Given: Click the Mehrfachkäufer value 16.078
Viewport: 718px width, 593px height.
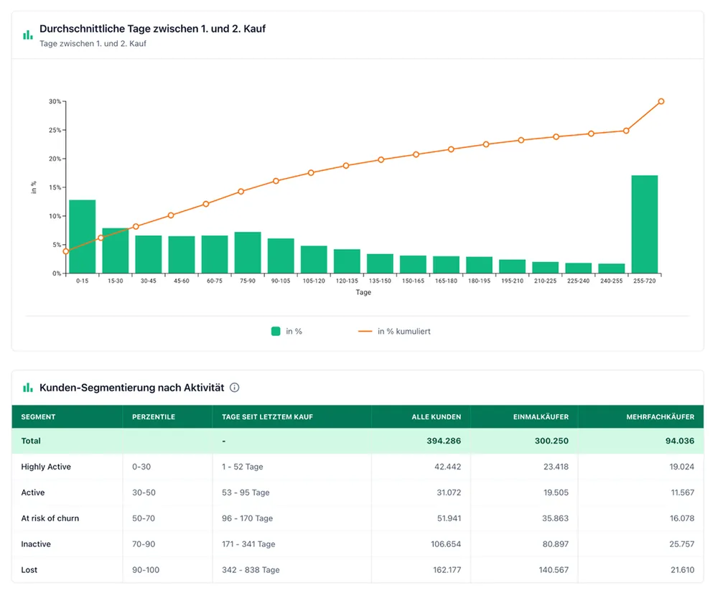Looking at the screenshot, I should coord(682,518).
